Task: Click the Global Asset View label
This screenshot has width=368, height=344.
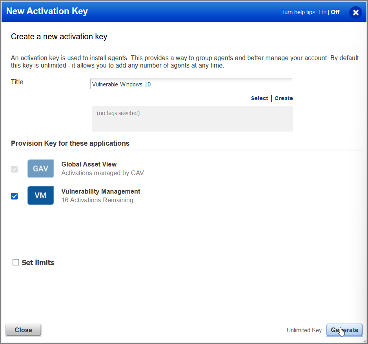Action: [x=89, y=164]
